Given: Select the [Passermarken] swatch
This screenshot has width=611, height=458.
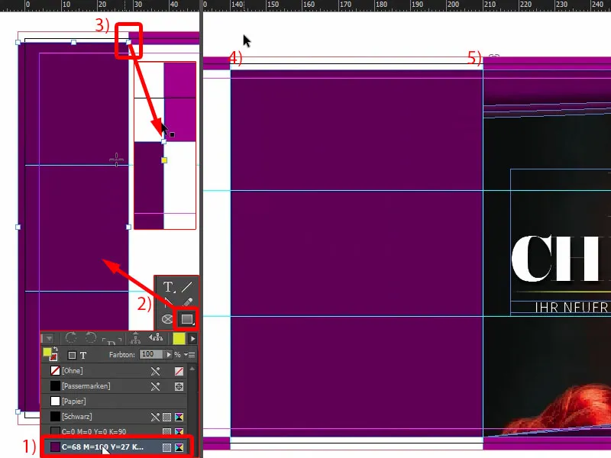Looking at the screenshot, I should (115, 386).
